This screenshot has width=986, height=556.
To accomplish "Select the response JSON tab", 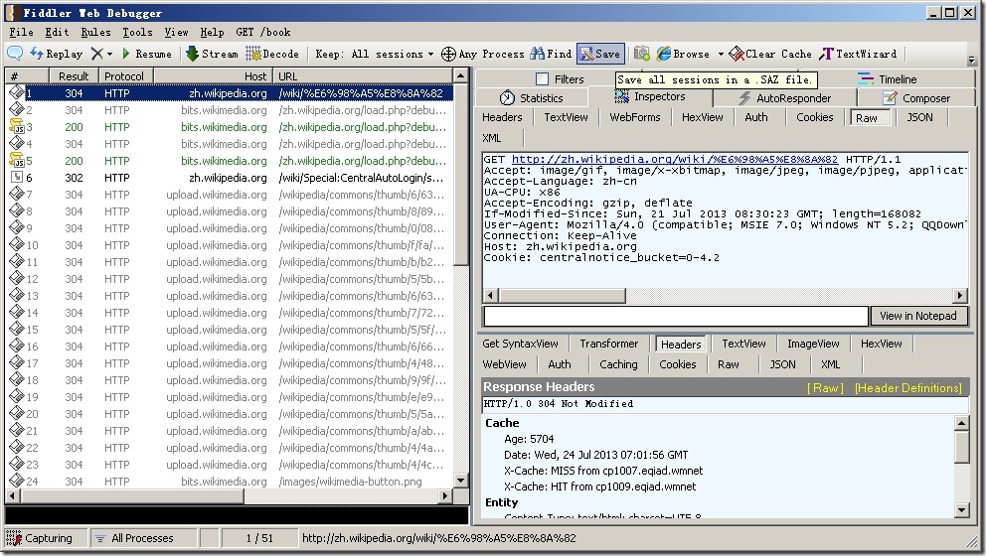I will coord(782,364).
